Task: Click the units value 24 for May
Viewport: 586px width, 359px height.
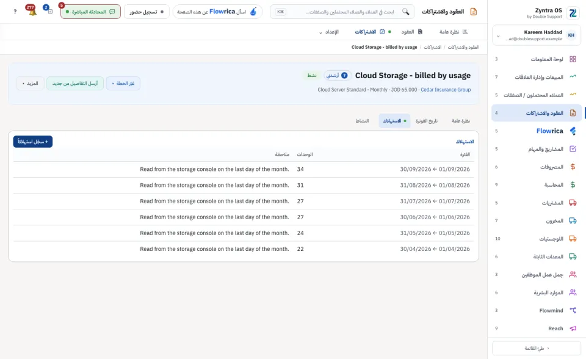Action: point(300,233)
